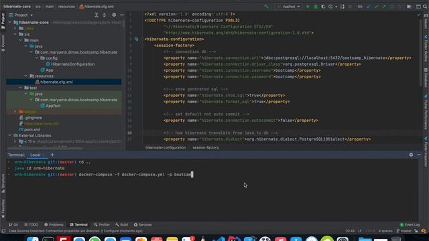Select AppTest class in project tree
Image resolution: width=429 pixels, height=241 pixels.
click(x=51, y=106)
